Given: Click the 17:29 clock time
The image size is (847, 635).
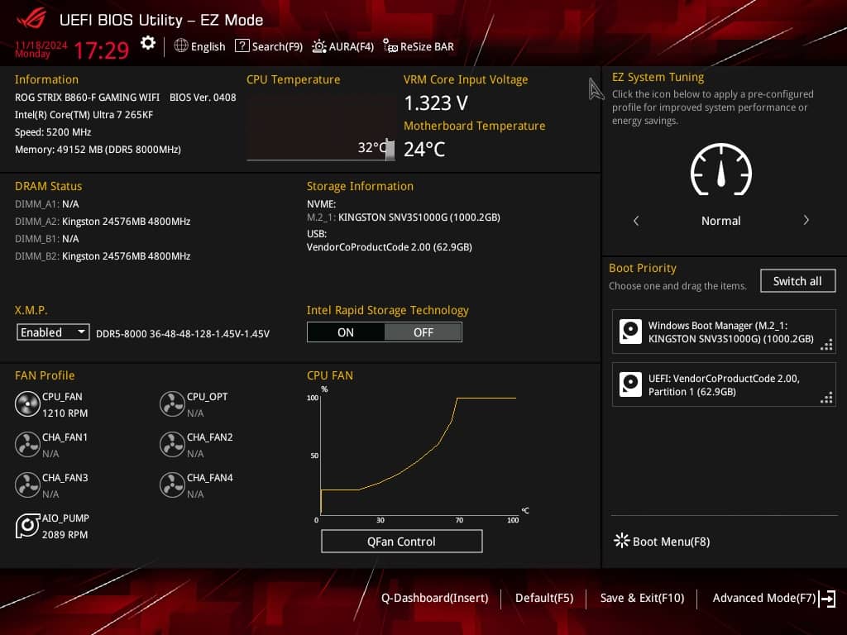Looking at the screenshot, I should [x=102, y=50].
